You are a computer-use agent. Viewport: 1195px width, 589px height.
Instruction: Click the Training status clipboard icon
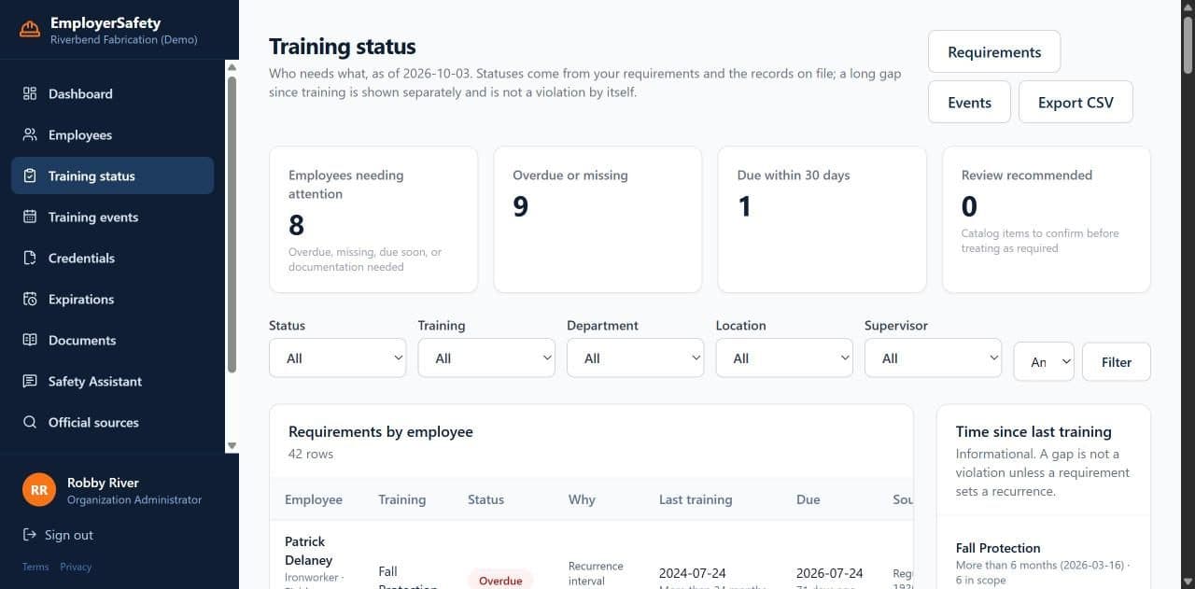click(30, 175)
